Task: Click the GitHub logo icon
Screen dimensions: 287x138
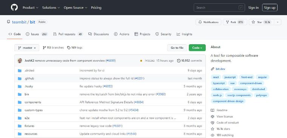Action: coord(14,8)
